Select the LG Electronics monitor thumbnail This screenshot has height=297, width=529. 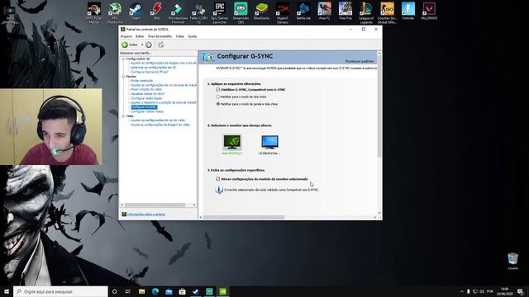point(269,144)
